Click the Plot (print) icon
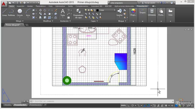This screenshot has height=109, width=195. (x=24, y=3)
